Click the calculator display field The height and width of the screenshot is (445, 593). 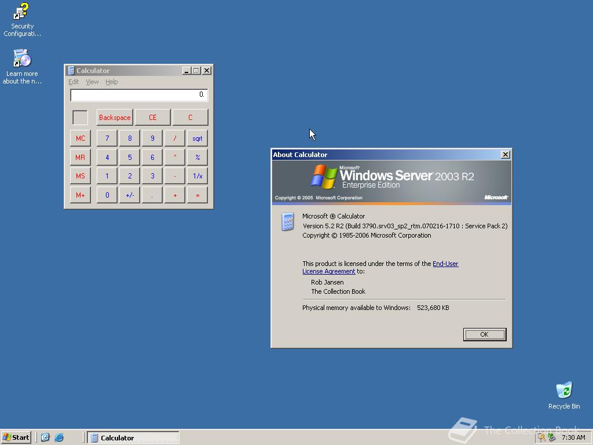coord(139,94)
